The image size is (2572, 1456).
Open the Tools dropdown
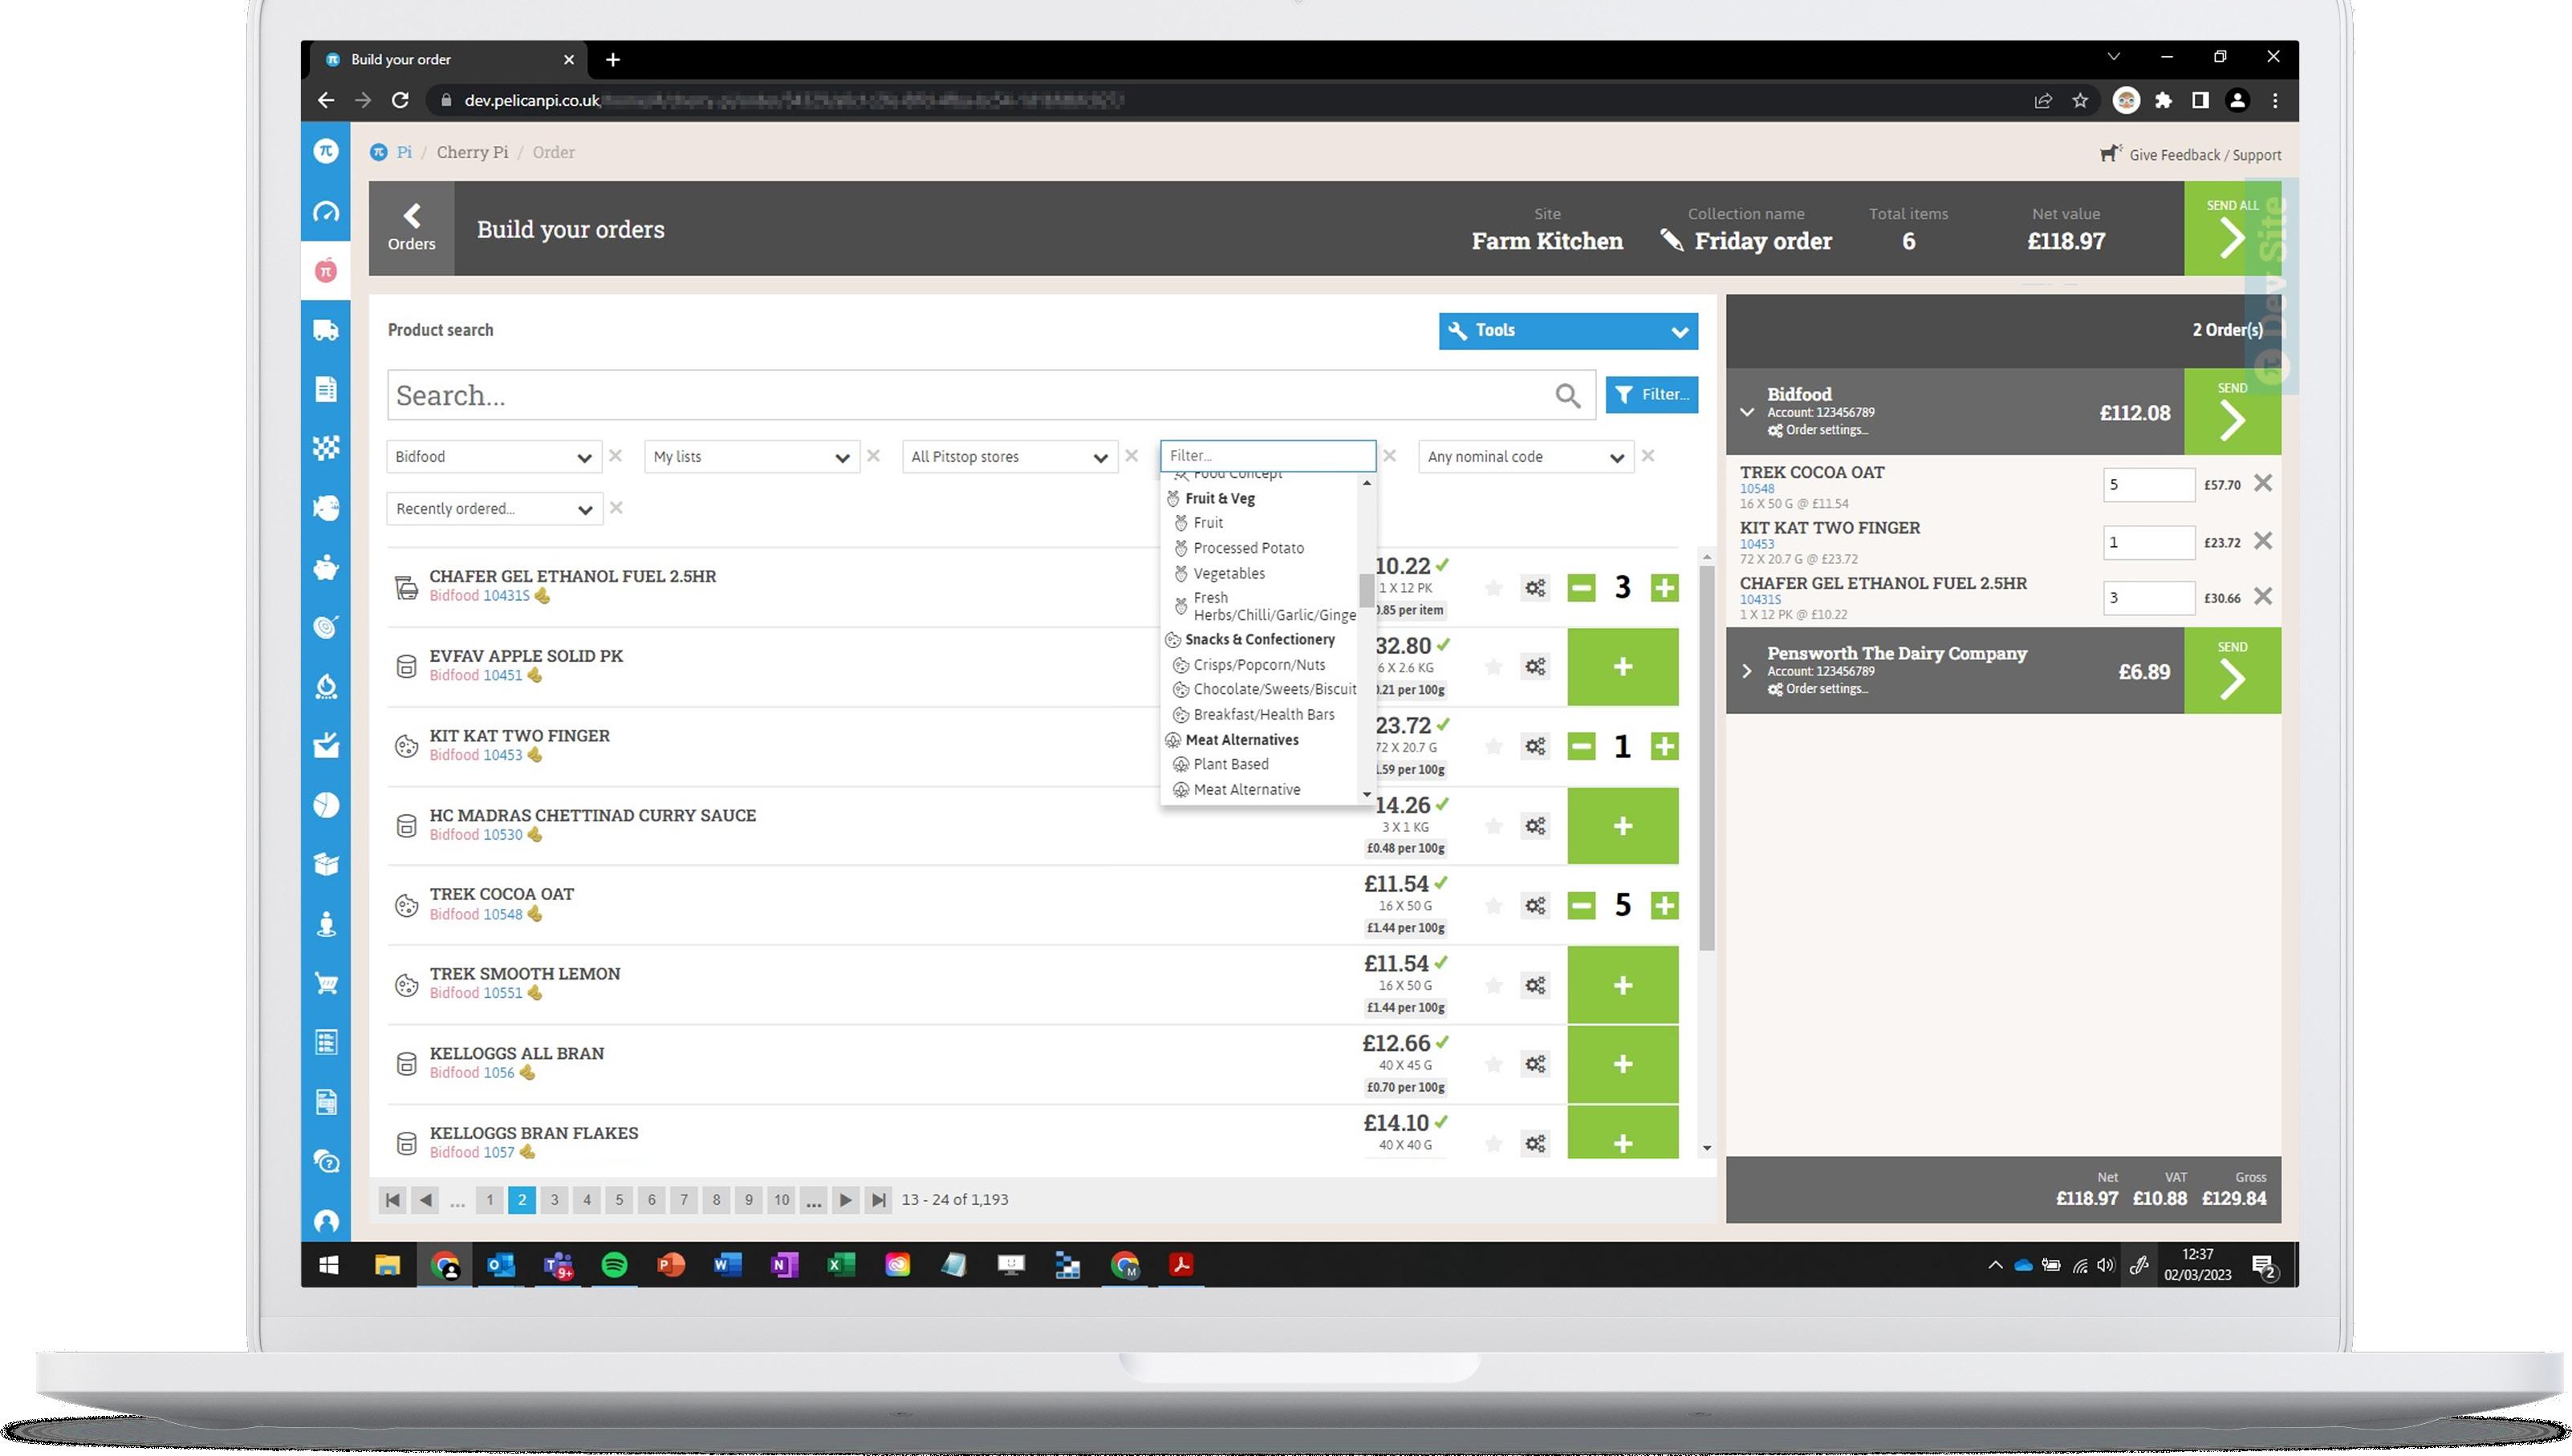(1566, 331)
